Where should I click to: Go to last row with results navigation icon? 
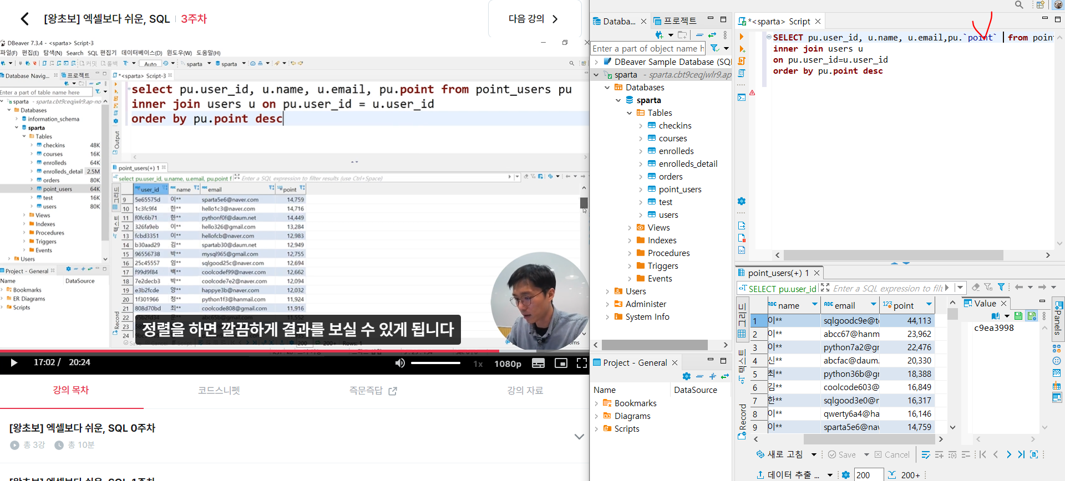tap(1021, 454)
